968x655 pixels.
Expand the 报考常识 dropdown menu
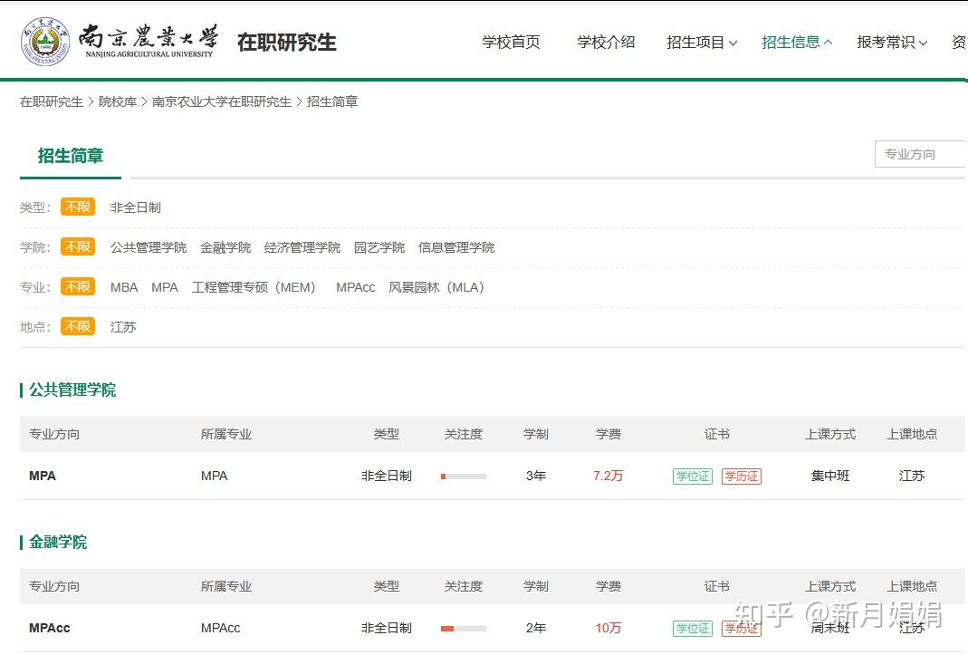point(892,42)
